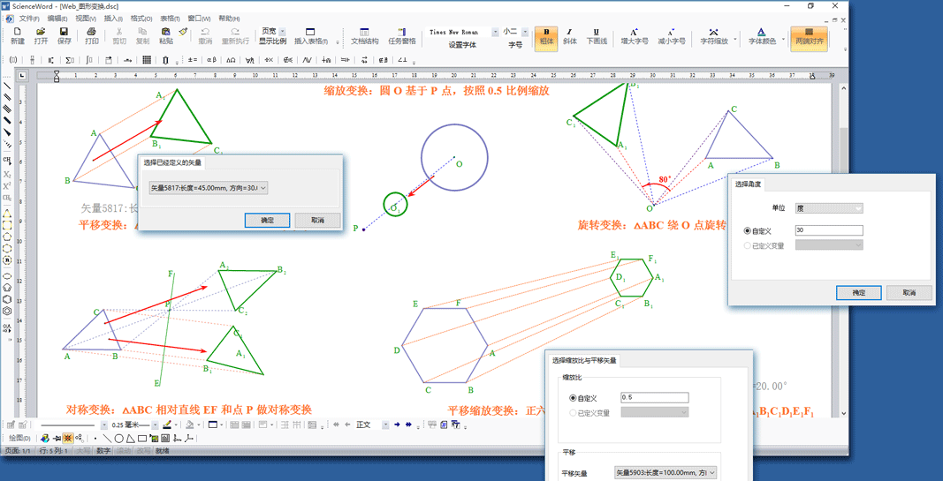Click the Document Structure (文档结构) icon
943x481 pixels.
tap(364, 35)
